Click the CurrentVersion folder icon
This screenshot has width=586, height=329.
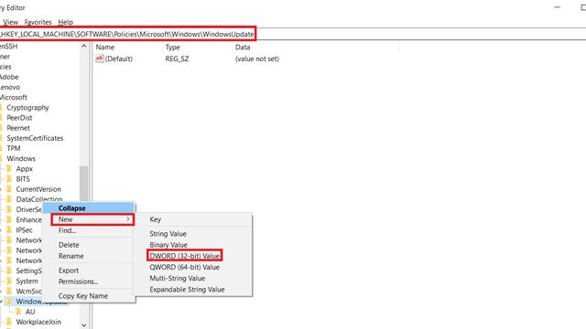[x=9, y=189]
